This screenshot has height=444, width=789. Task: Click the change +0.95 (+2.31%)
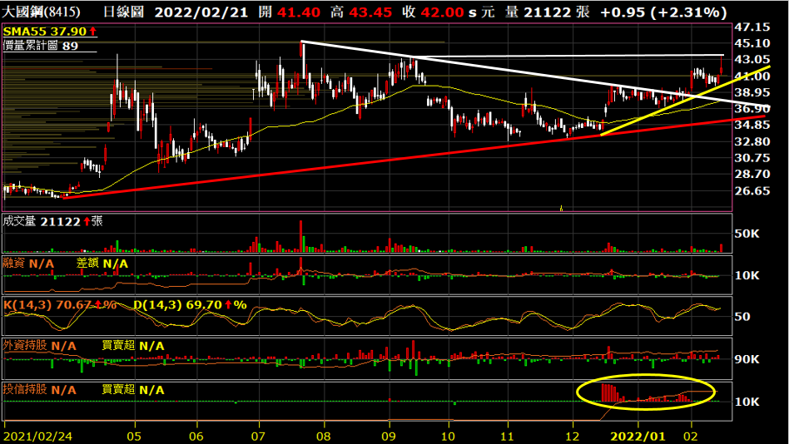click(x=663, y=12)
